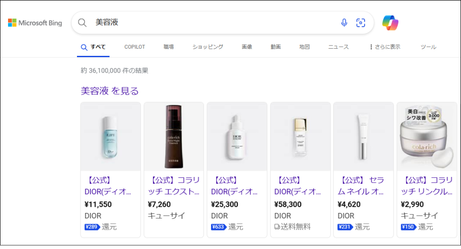Open コラリッチ エクスト product title link
Screen dimensions: 461x249
pos(174,186)
